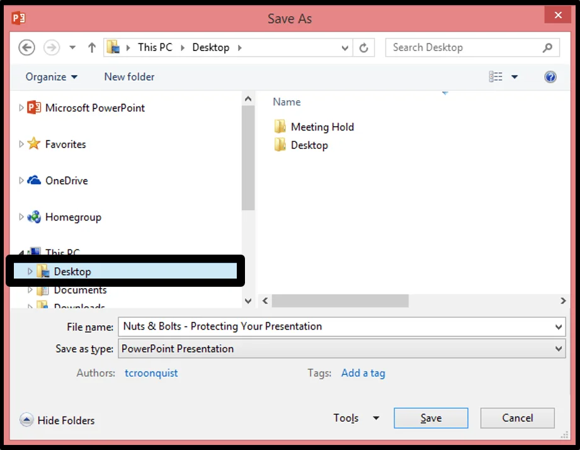
Task: Click the Meeting Hold folder icon
Action: click(x=280, y=127)
